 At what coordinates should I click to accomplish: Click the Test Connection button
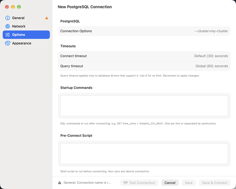point(139,183)
